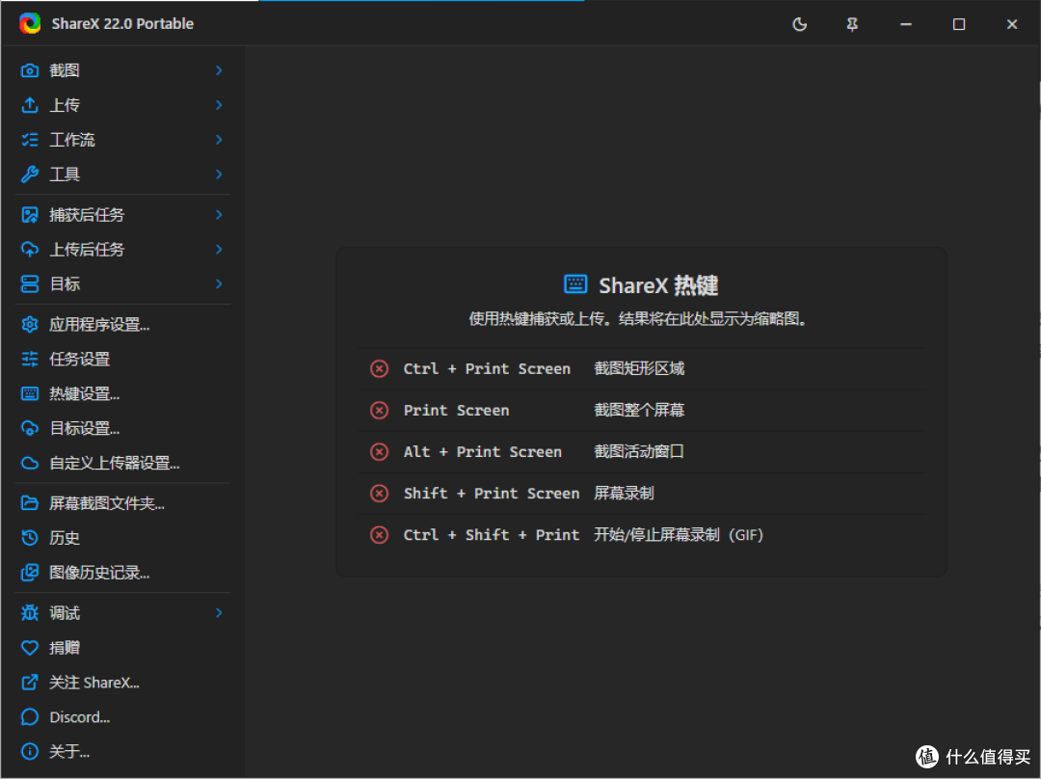Click the heart icon beside 捐赠
This screenshot has width=1041, height=779.
click(30, 648)
